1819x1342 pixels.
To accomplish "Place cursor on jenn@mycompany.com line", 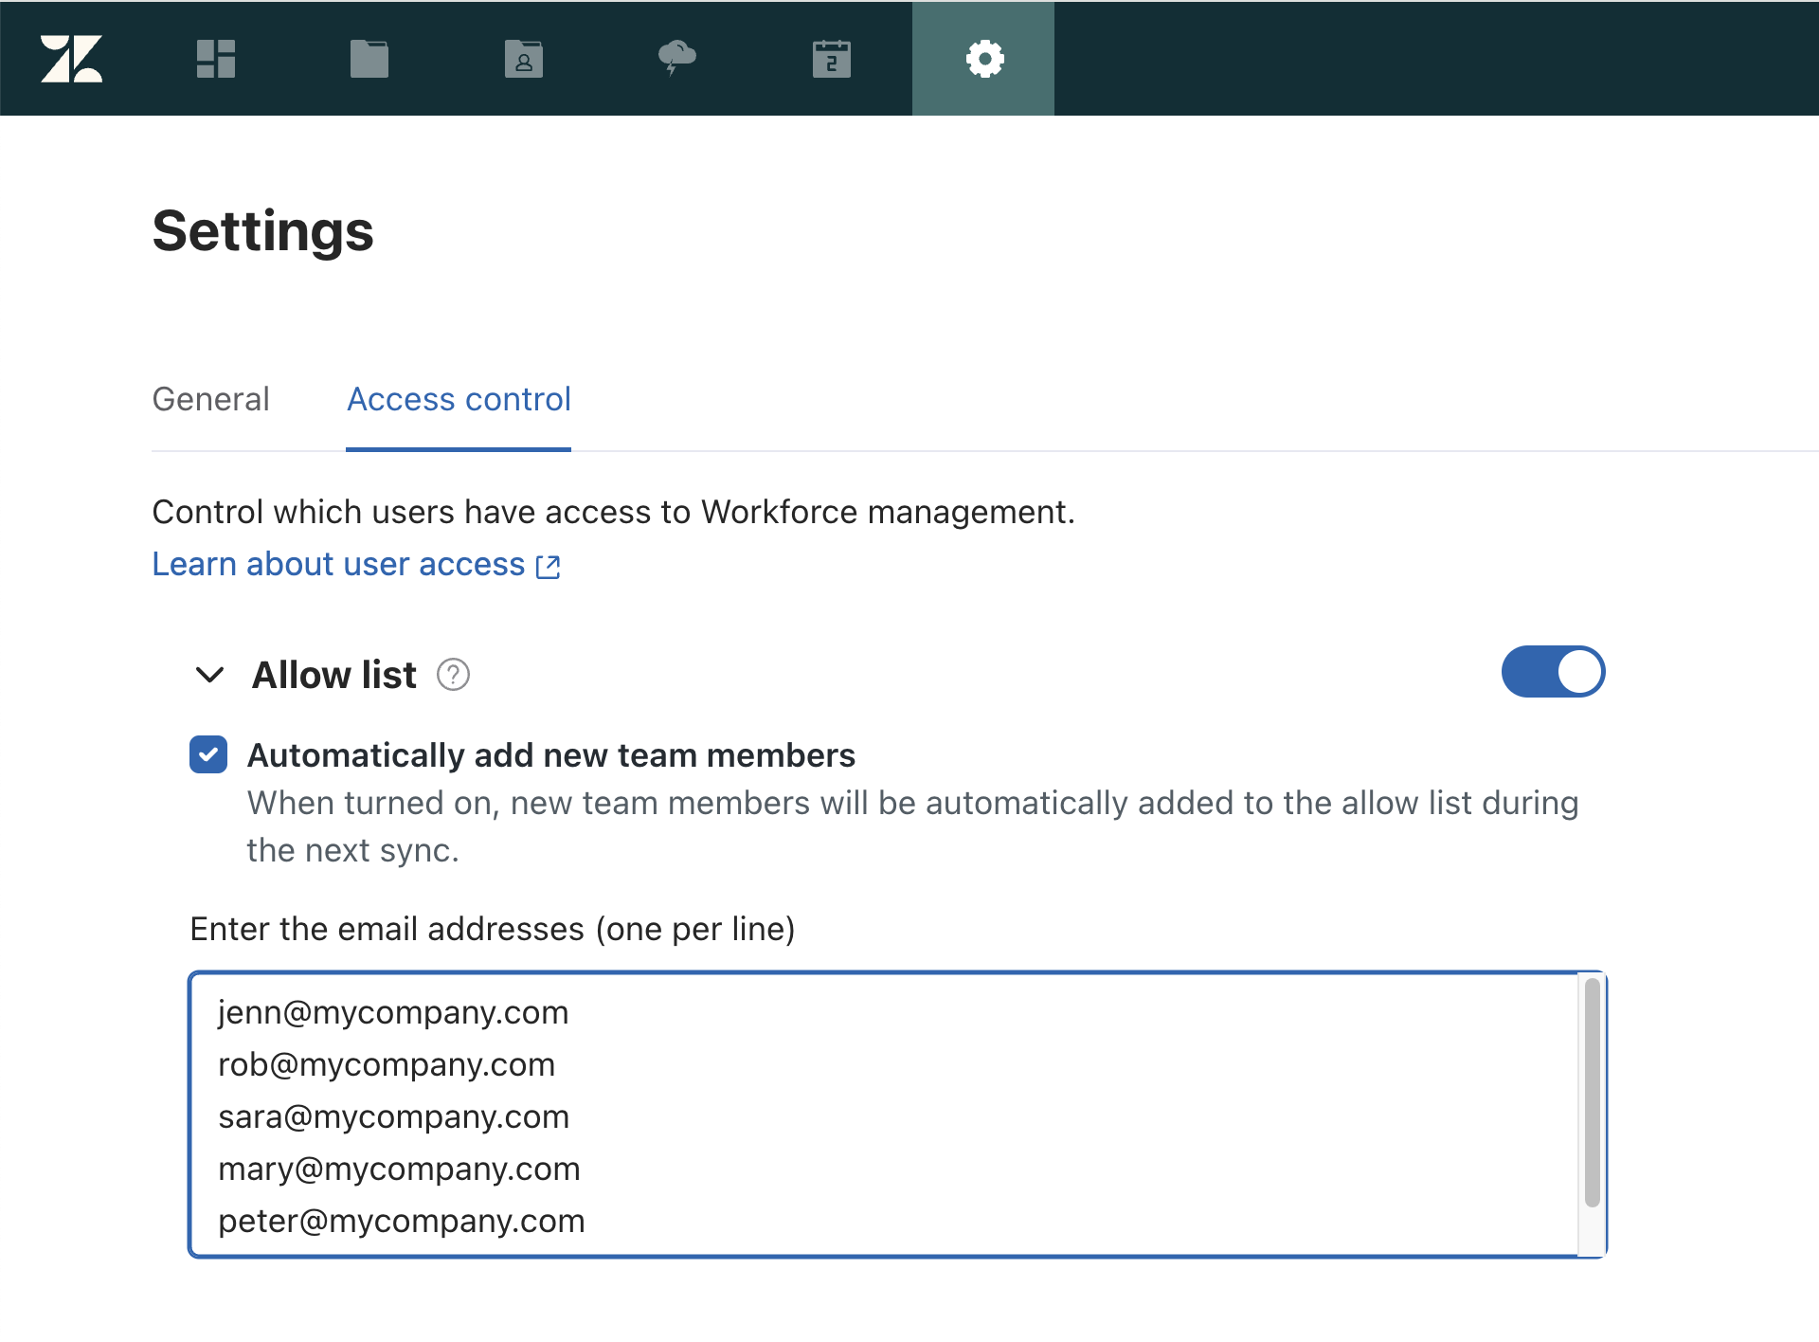I will pyautogui.click(x=393, y=1012).
